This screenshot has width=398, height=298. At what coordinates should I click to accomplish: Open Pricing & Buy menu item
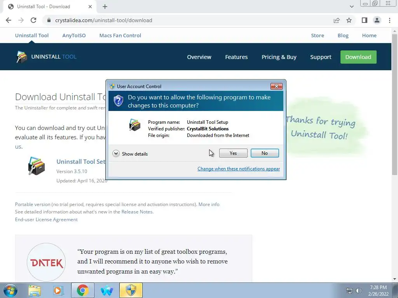click(279, 57)
